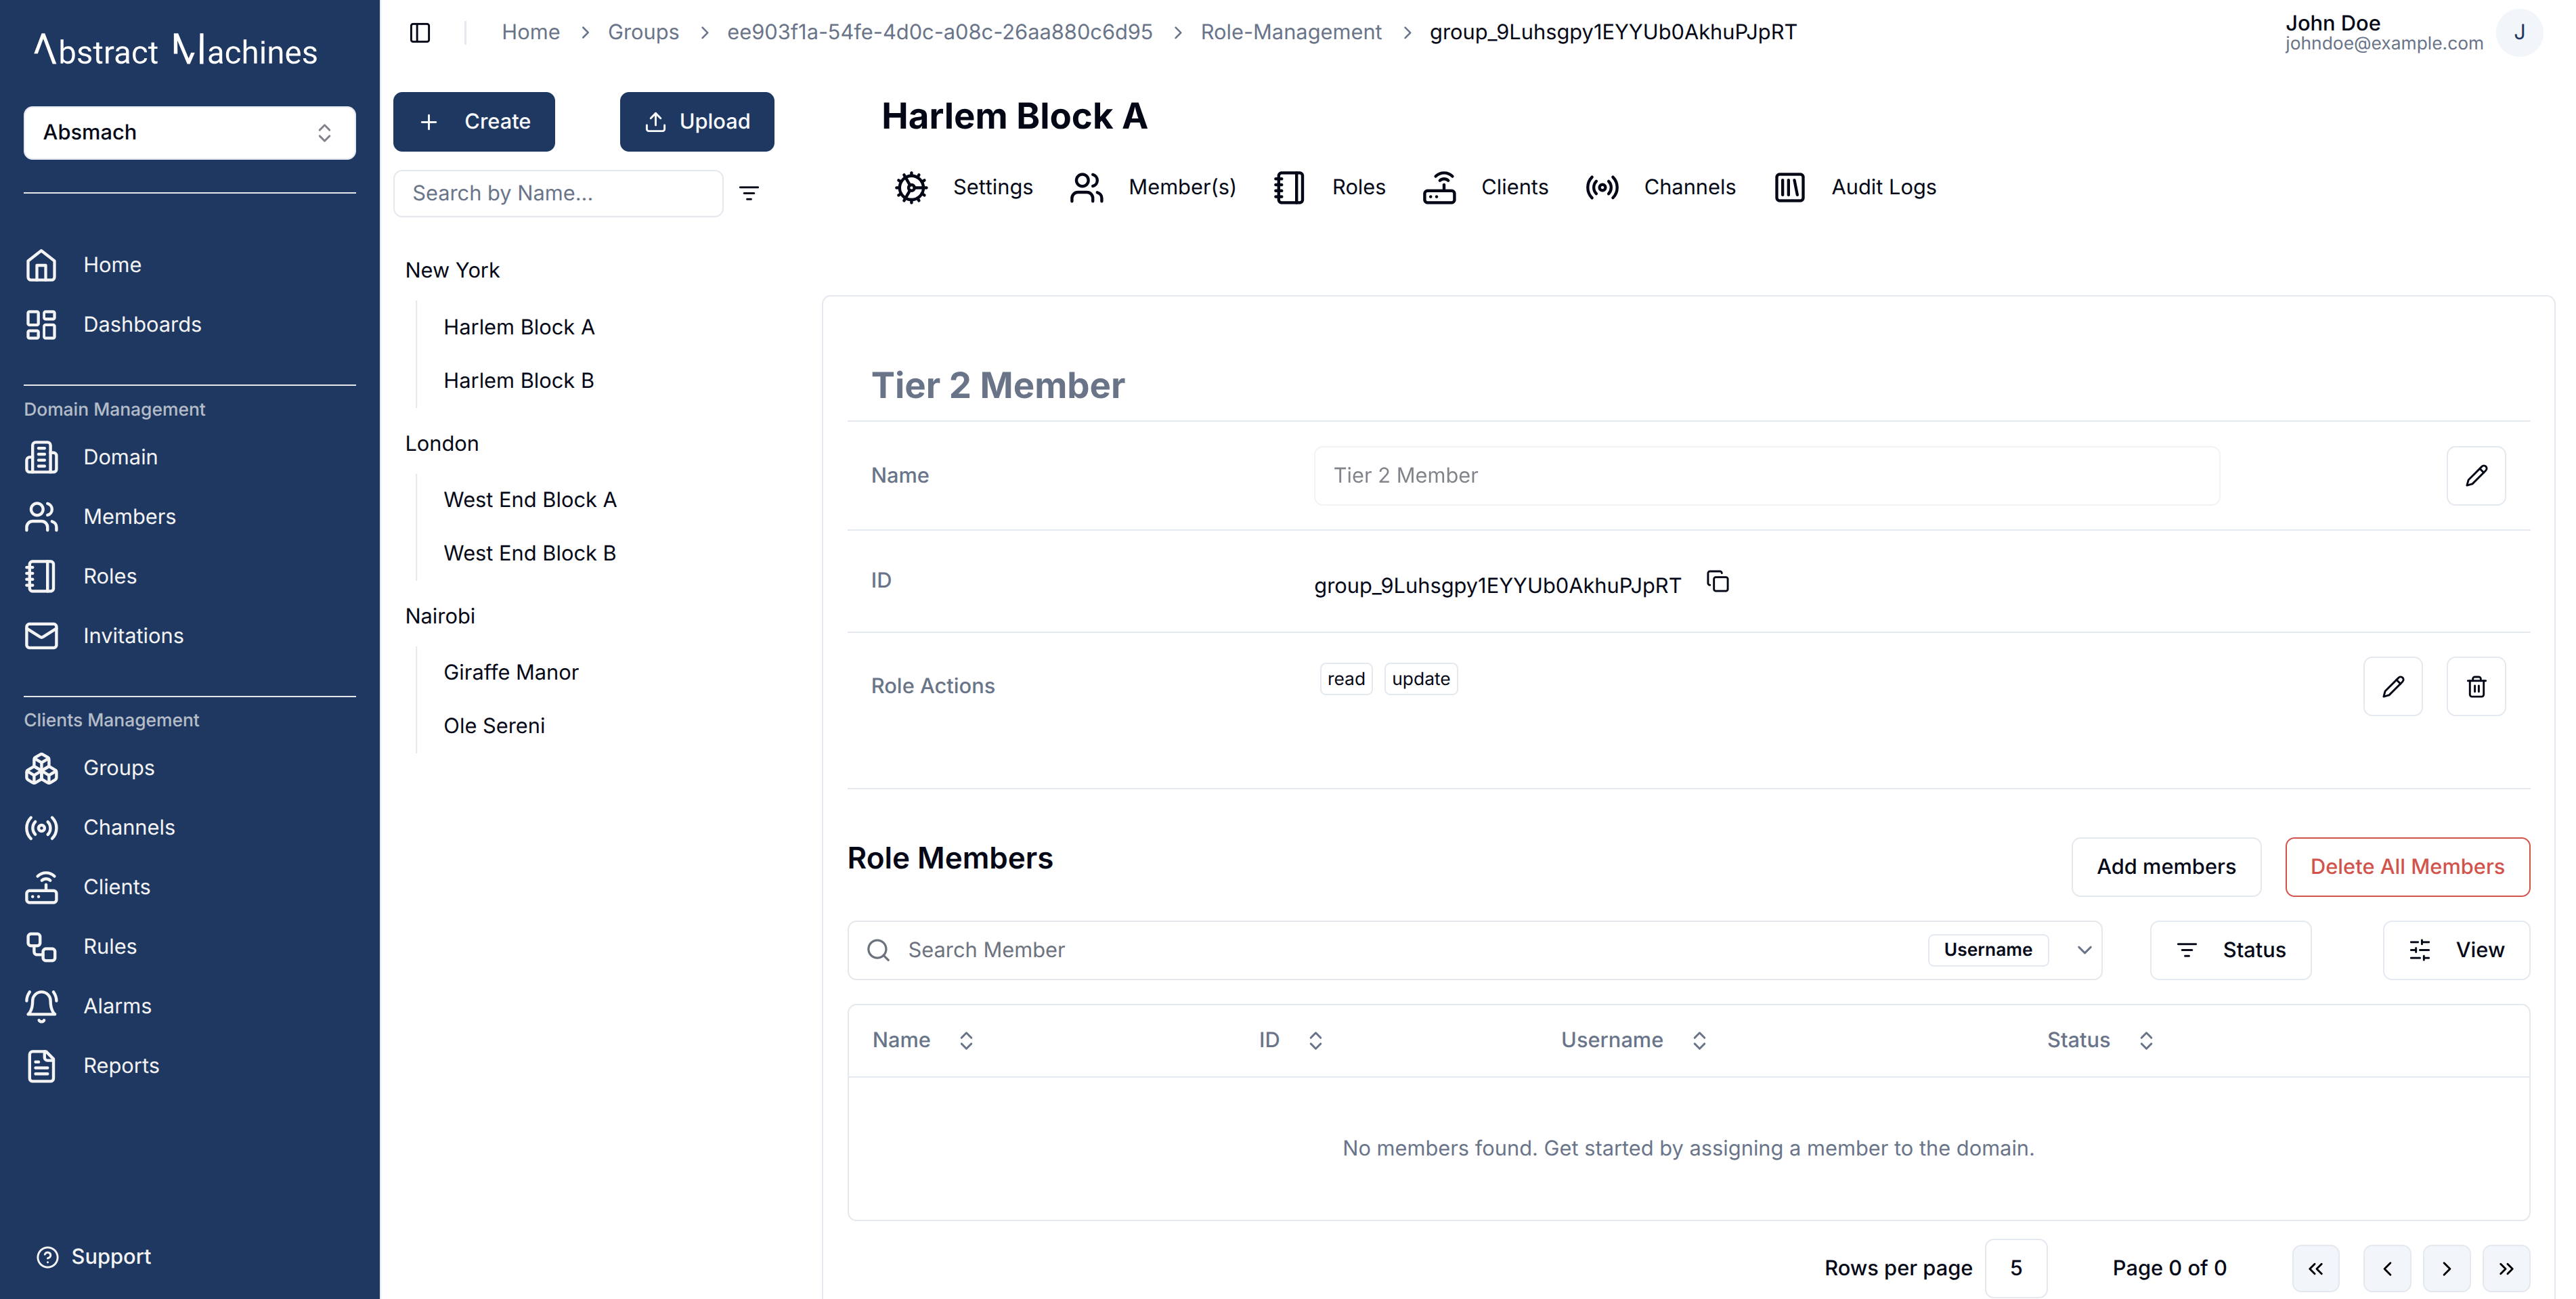Switch to the Settings tab
Screen dimensions: 2576x1299
[x=963, y=187]
